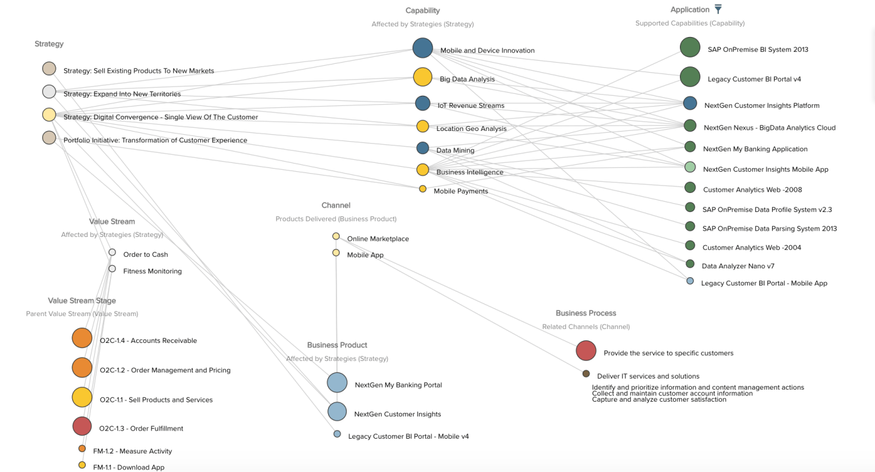
Task: Select the Digital Convergence strategy node circle
Action: [x=49, y=115]
